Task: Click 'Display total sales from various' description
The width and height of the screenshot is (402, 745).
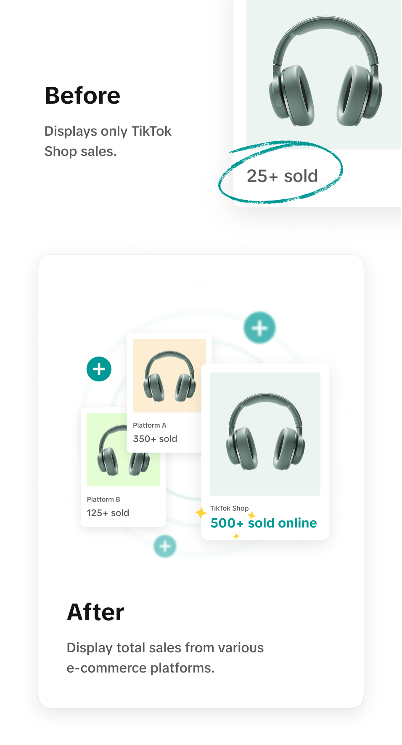Action: 165,648
